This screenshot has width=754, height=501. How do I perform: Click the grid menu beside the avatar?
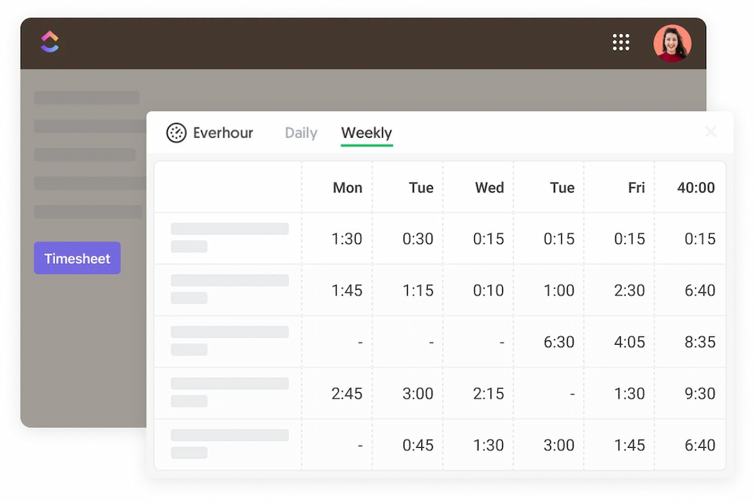click(x=621, y=42)
